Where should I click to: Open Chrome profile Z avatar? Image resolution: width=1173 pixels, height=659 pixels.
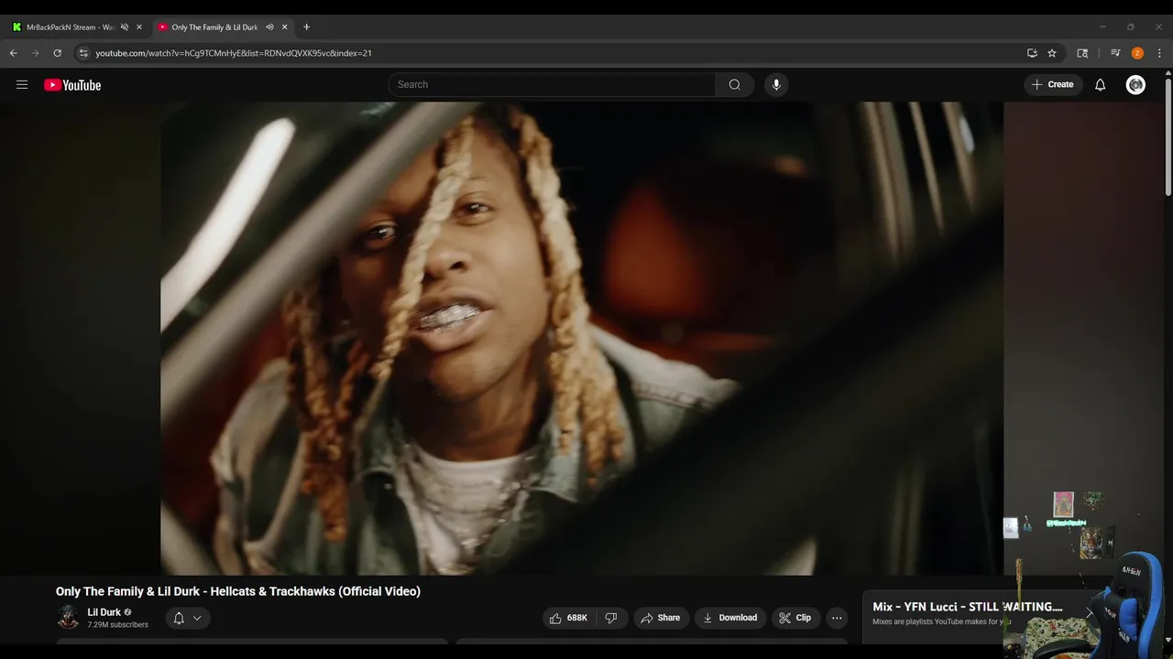[x=1137, y=53]
